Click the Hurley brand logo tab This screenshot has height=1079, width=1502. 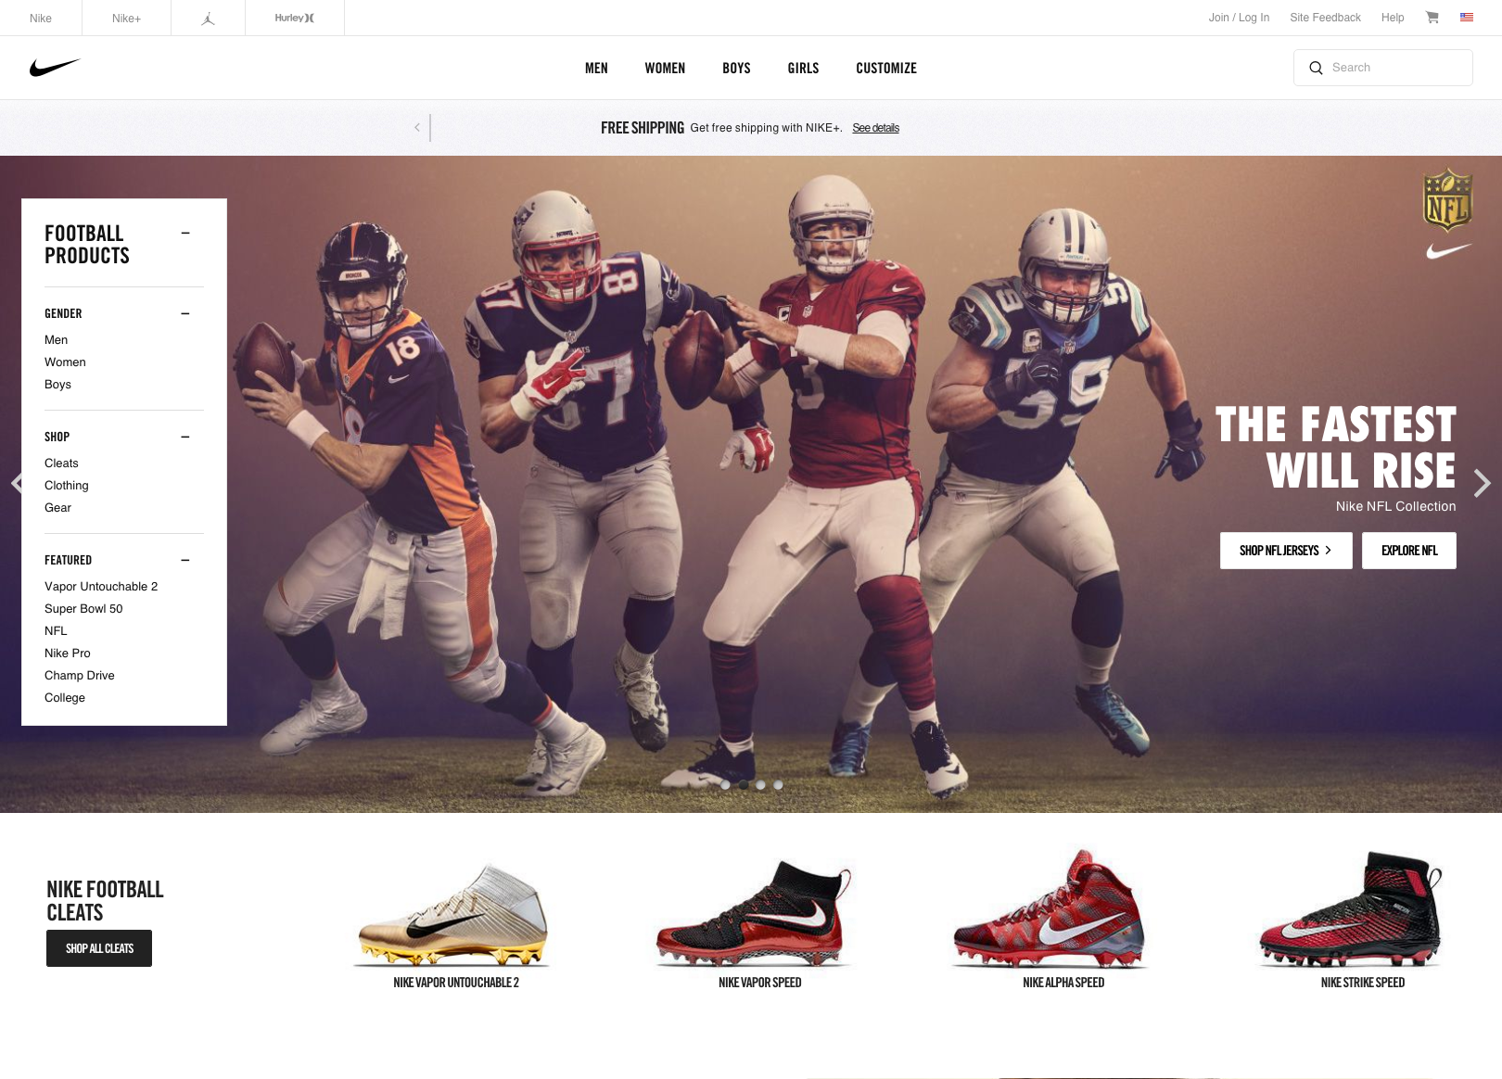(x=294, y=18)
